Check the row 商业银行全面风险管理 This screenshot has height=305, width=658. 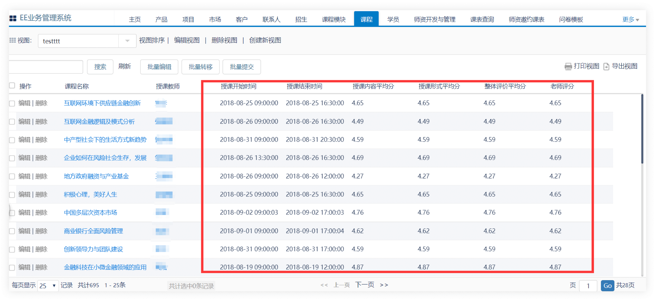(x=12, y=231)
